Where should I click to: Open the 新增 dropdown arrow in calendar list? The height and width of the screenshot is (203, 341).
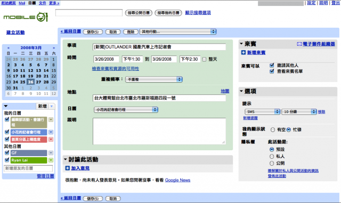click(52, 106)
